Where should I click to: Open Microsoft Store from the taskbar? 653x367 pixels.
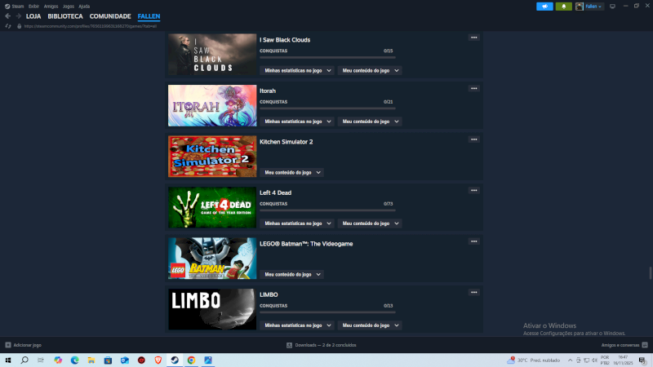pos(108,360)
